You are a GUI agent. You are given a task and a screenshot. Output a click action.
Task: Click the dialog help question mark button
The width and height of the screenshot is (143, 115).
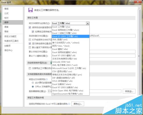tap(132, 2)
